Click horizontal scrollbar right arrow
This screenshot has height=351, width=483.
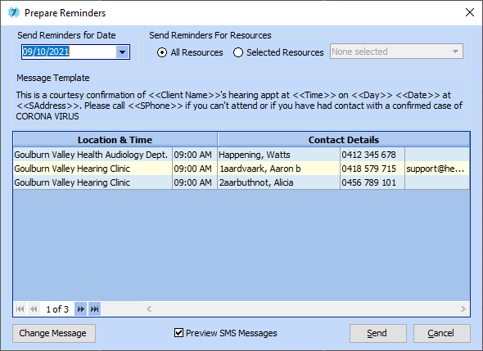point(463,308)
